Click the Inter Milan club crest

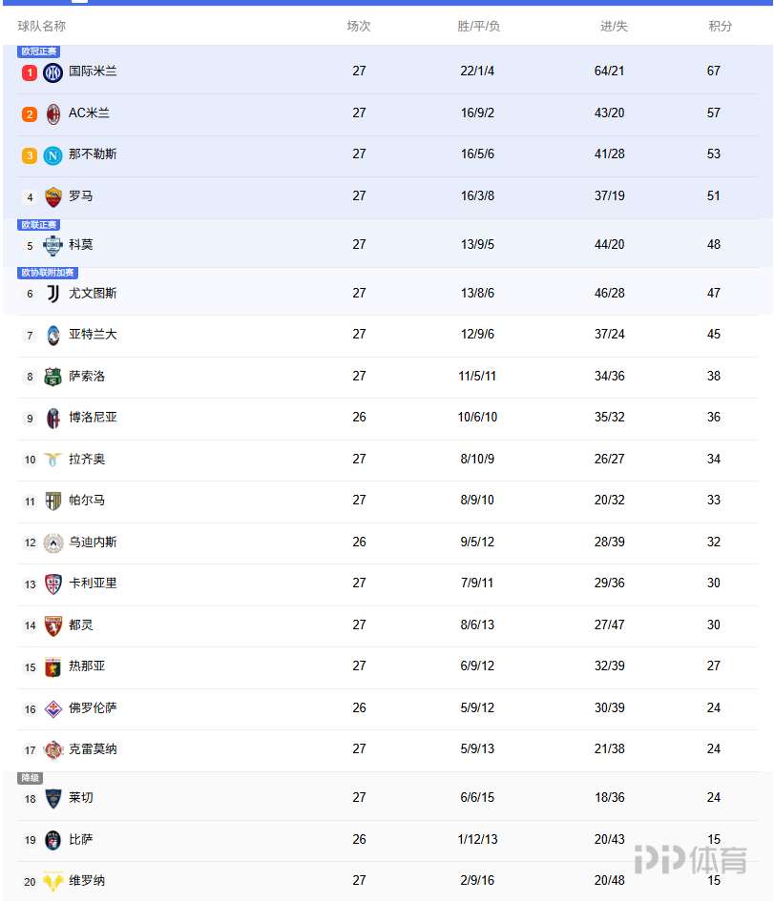coord(53,72)
